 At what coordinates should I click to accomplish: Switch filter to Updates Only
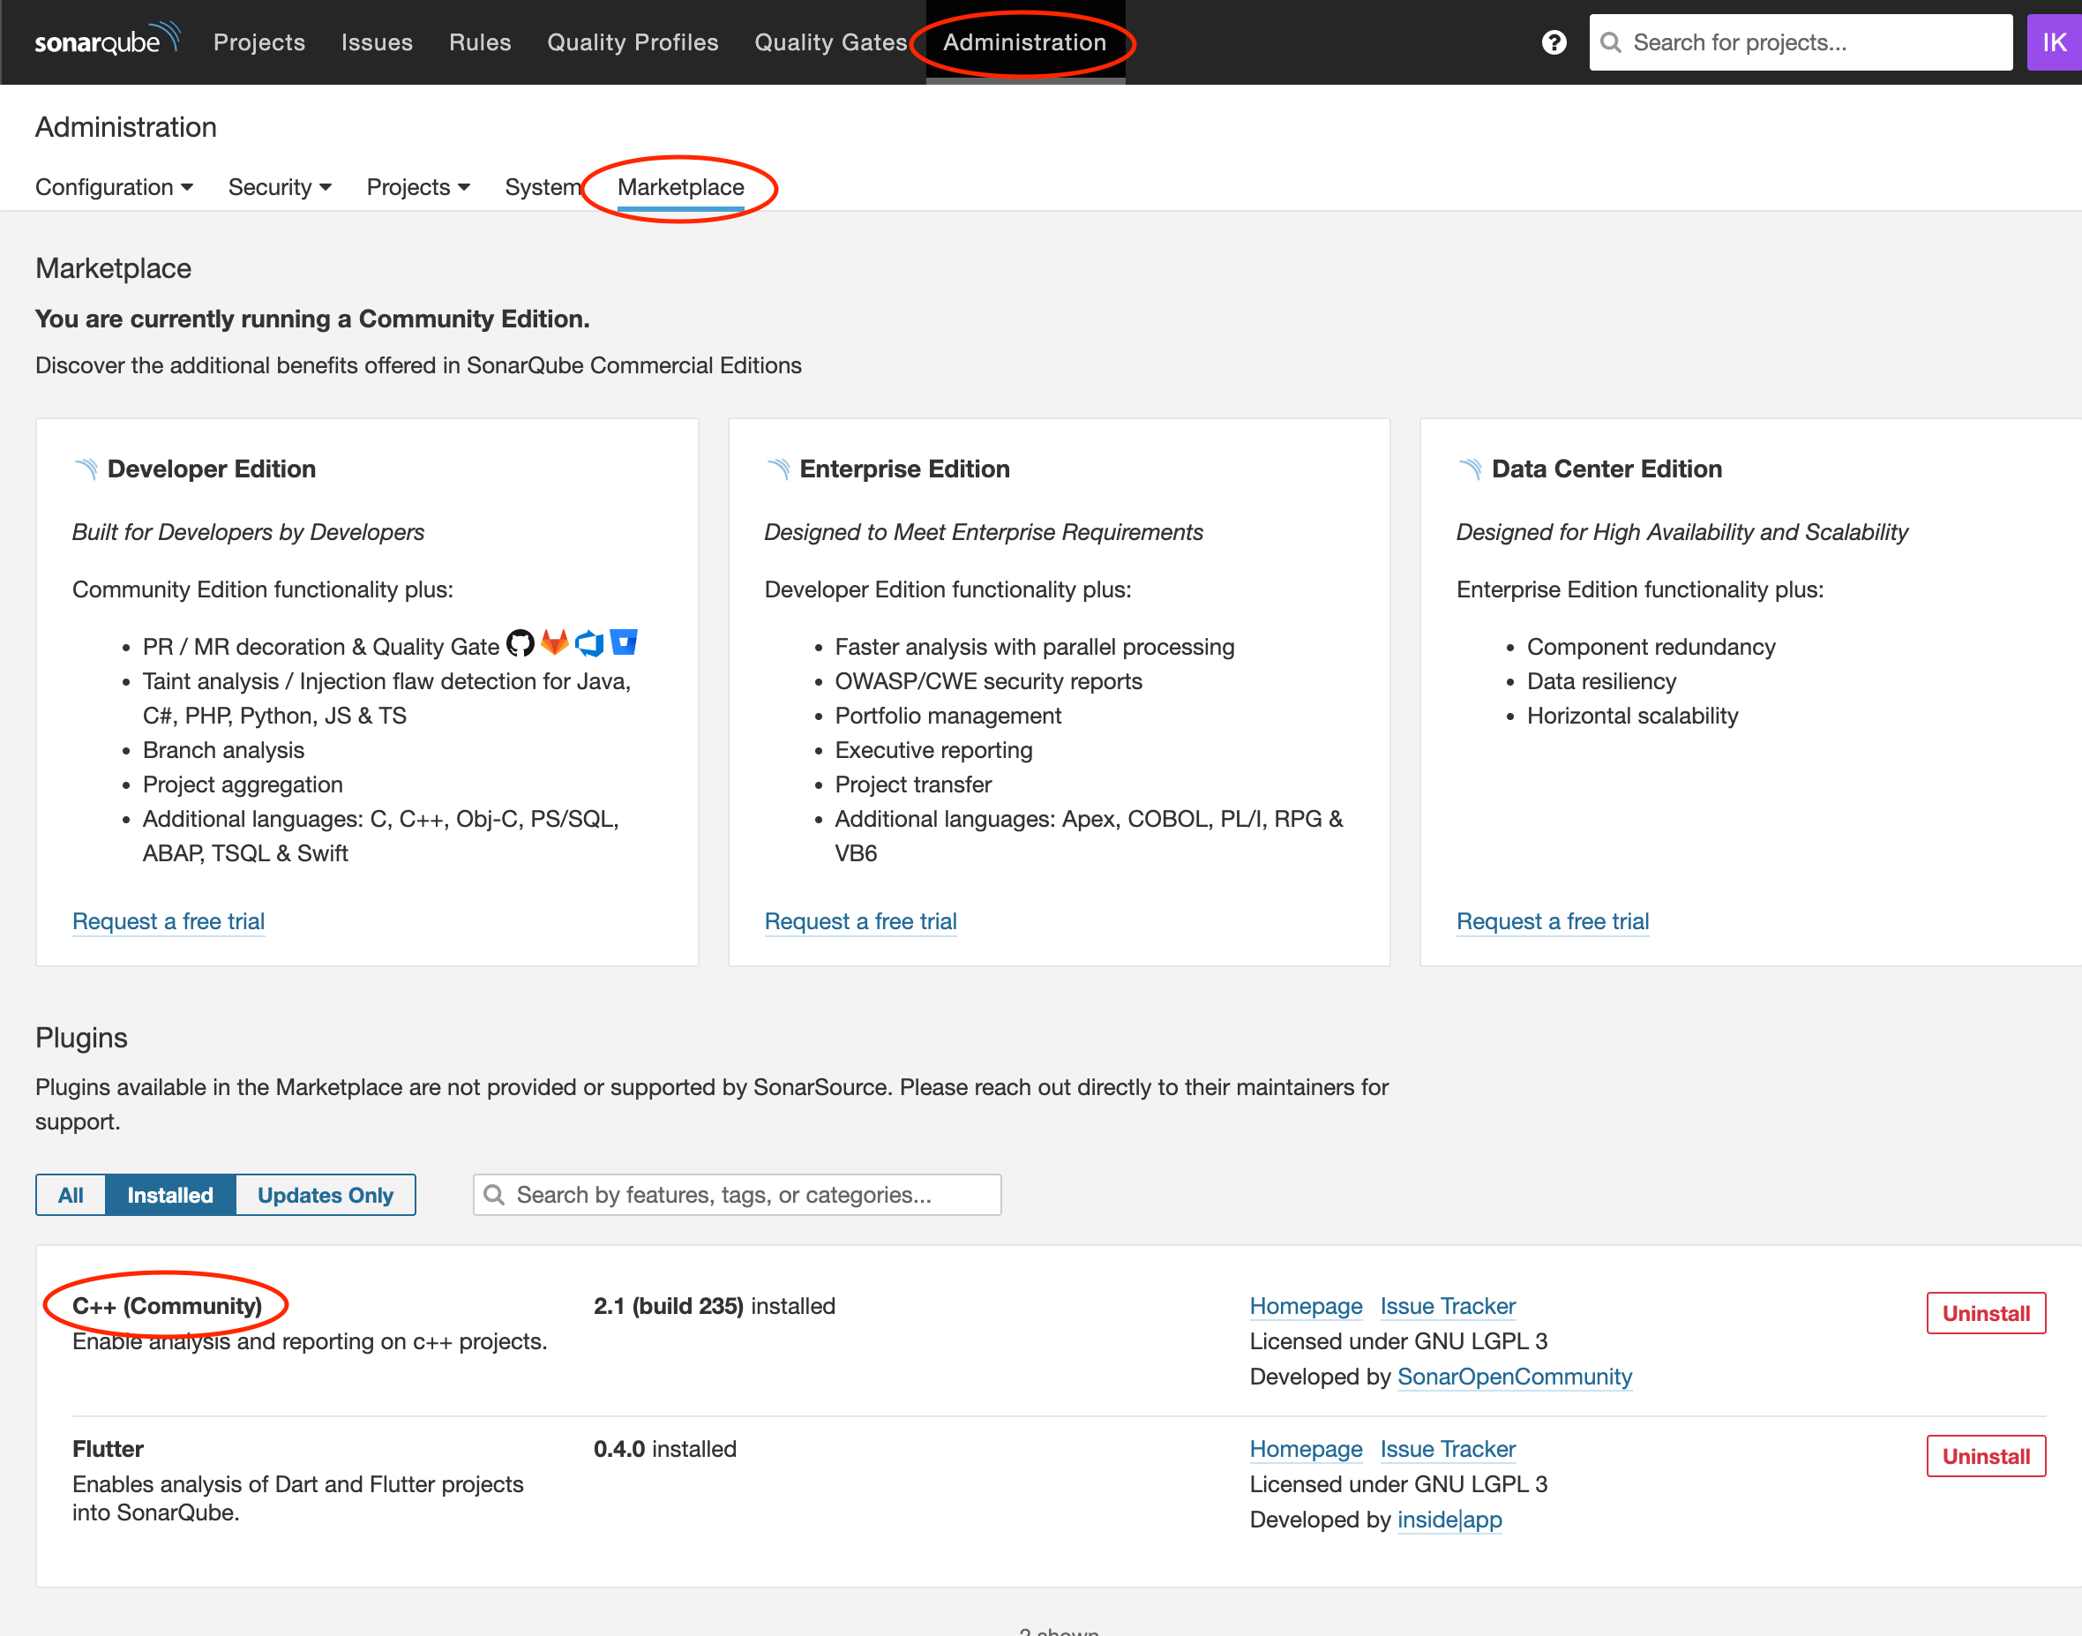click(x=325, y=1195)
